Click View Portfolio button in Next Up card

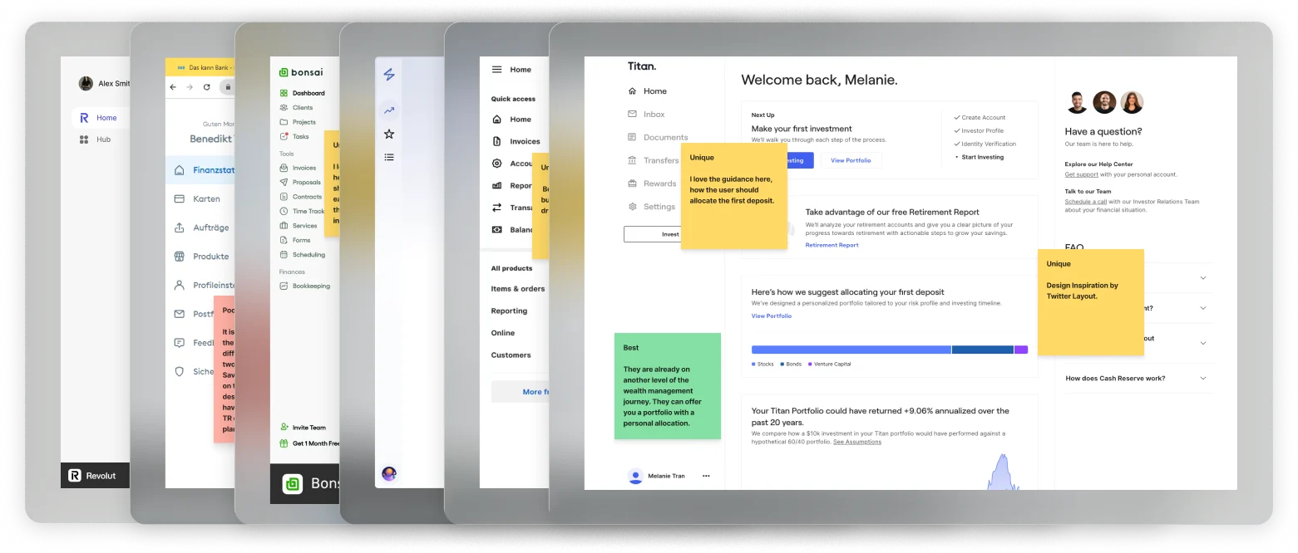[851, 160]
